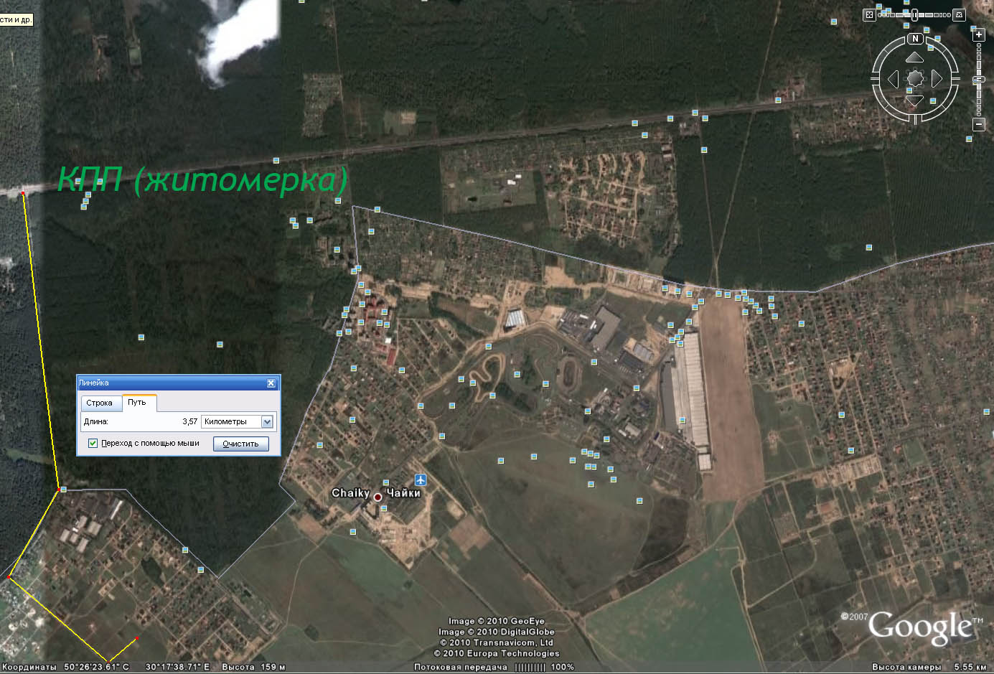The image size is (994, 674).
Task: Click the horizontal tilt slider handle
Action: pos(914,14)
